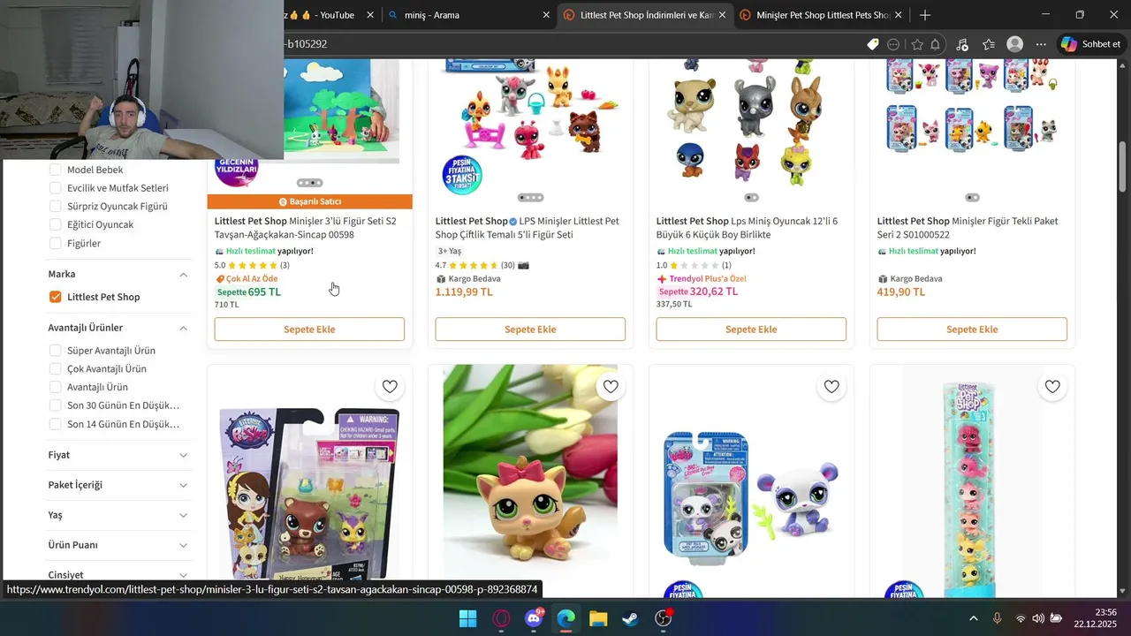Click heart icon on orange cat product
The height and width of the screenshot is (636, 1131).
click(611, 386)
